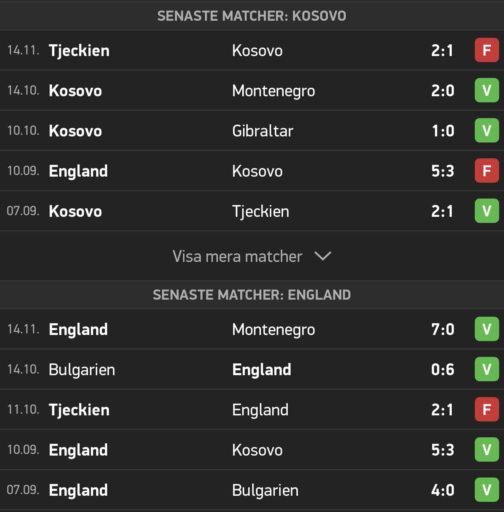This screenshot has height=512, width=504.
Task: Click the bold Tjeckien name in 11.10 row
Action: [79, 410]
